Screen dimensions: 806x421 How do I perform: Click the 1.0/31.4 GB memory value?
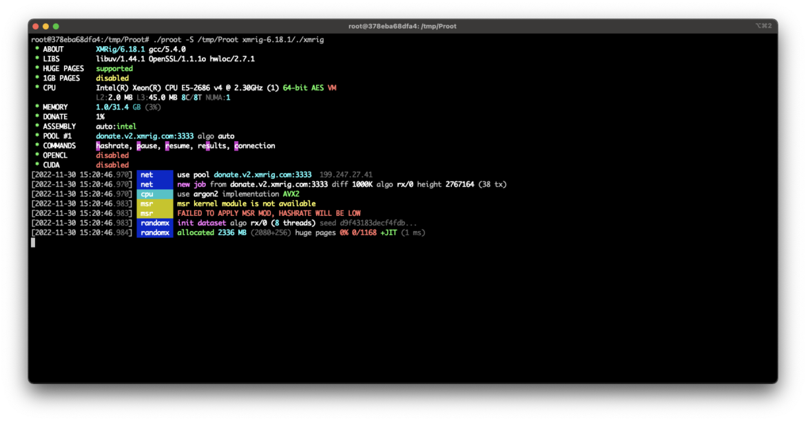pos(118,107)
